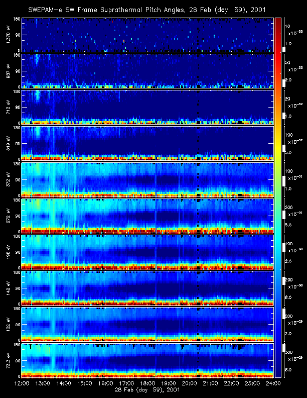The width and height of the screenshot is (307, 398).
Task: Select the 24:00 end time label
Action: point(272,384)
